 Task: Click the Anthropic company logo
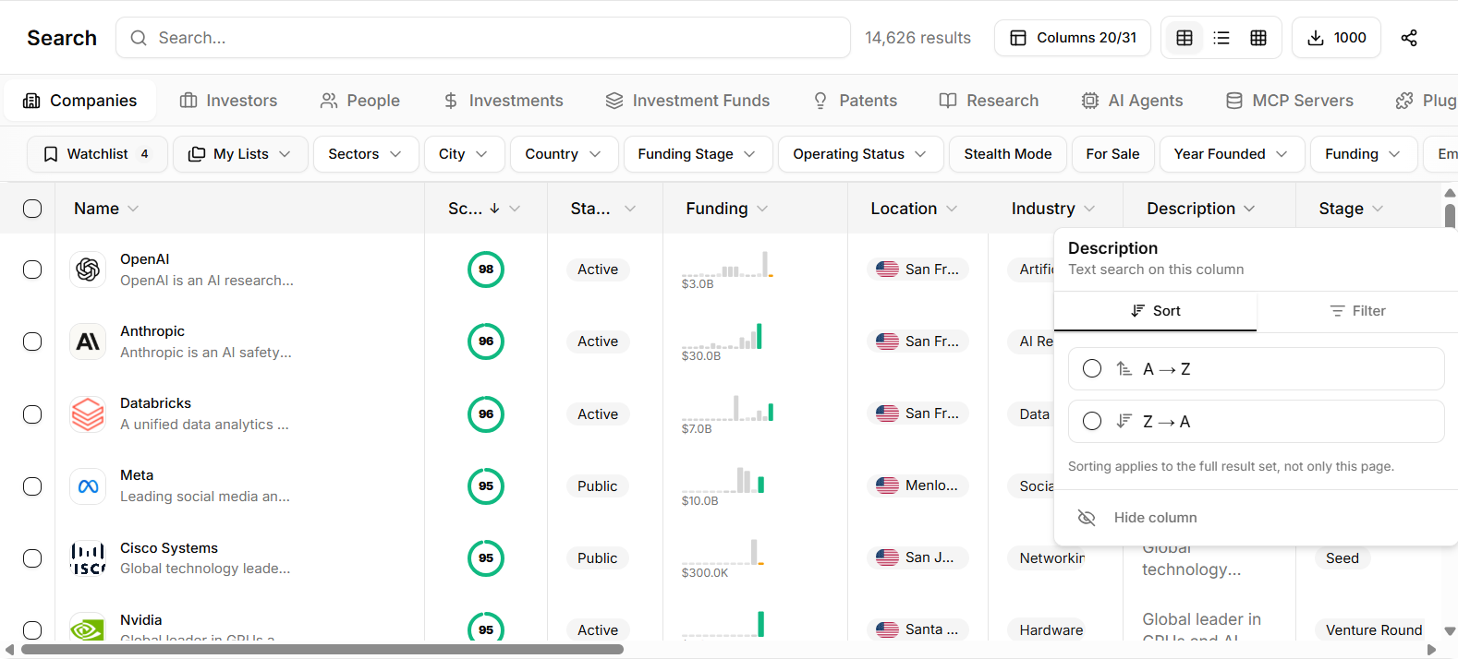click(x=88, y=341)
